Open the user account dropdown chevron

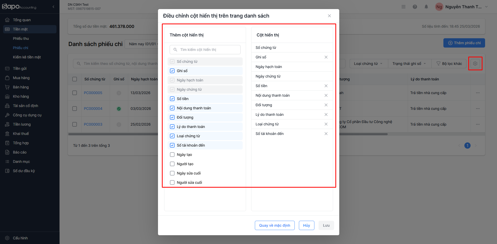pyautogui.click(x=486, y=7)
